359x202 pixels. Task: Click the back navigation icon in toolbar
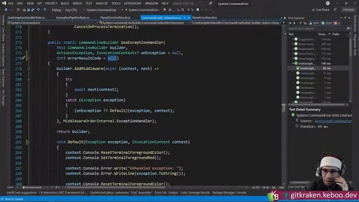pyautogui.click(x=6, y=10)
